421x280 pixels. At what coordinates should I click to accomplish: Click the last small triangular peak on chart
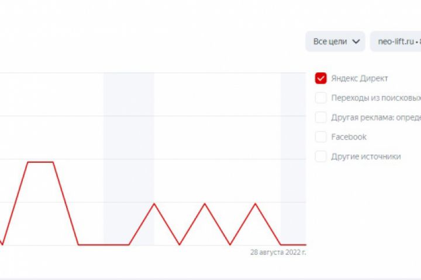pyautogui.click(x=255, y=204)
